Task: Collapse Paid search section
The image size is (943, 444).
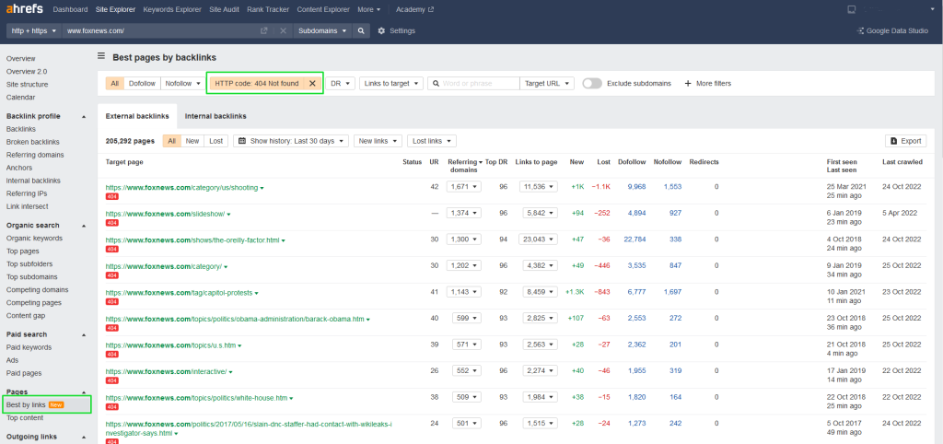Action: coord(84,334)
